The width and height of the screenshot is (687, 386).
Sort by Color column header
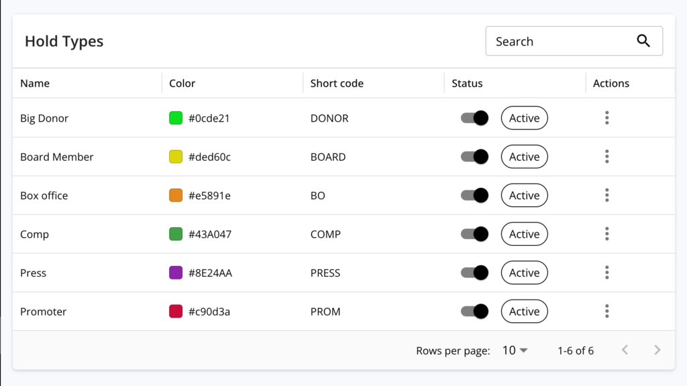(182, 83)
